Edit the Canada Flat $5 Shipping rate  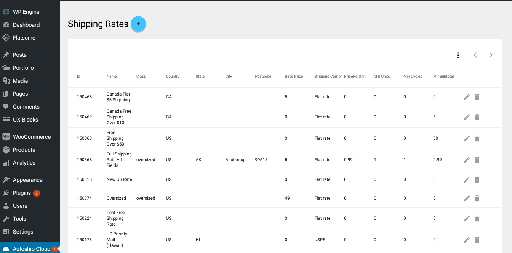click(x=467, y=97)
